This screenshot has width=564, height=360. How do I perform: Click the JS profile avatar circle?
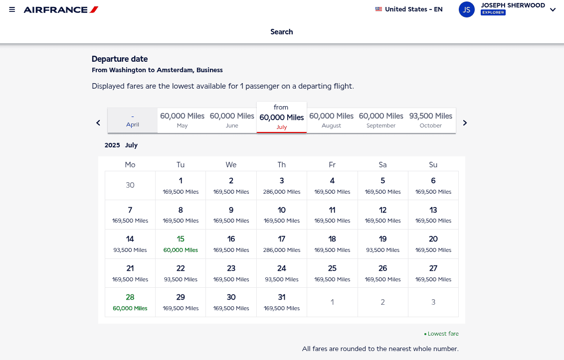(466, 9)
